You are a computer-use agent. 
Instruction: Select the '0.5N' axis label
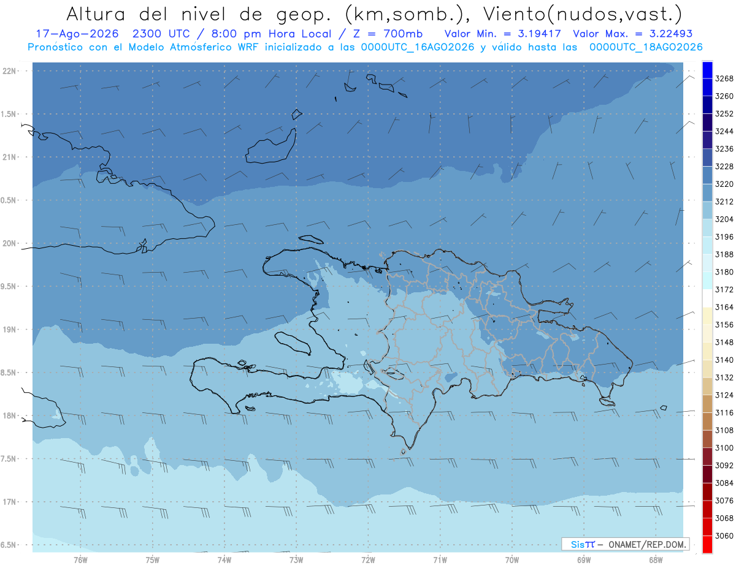(x=8, y=200)
